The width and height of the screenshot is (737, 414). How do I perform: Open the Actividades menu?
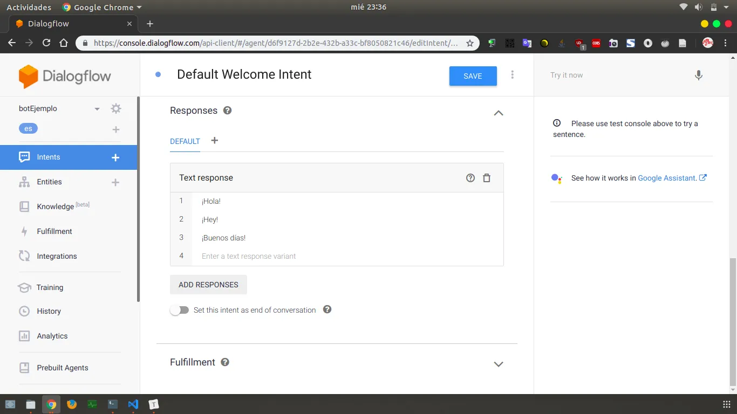[x=29, y=7]
